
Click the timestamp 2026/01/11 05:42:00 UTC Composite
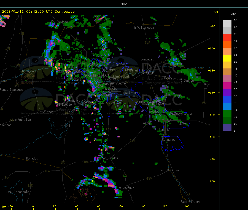pos(38,12)
